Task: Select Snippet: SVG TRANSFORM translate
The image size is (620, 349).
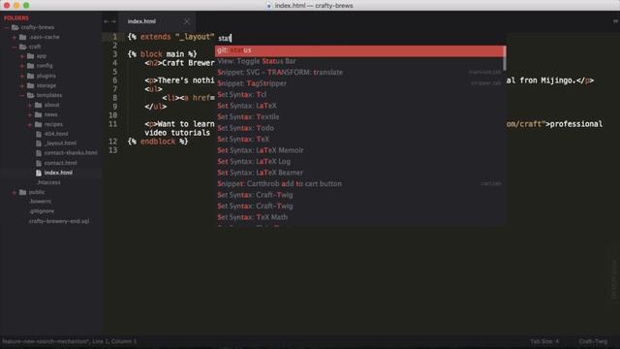Action: click(x=359, y=73)
